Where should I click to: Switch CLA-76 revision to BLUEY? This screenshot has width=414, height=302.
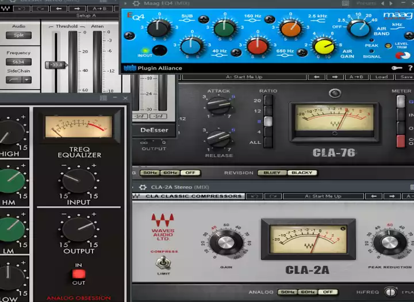(x=271, y=173)
